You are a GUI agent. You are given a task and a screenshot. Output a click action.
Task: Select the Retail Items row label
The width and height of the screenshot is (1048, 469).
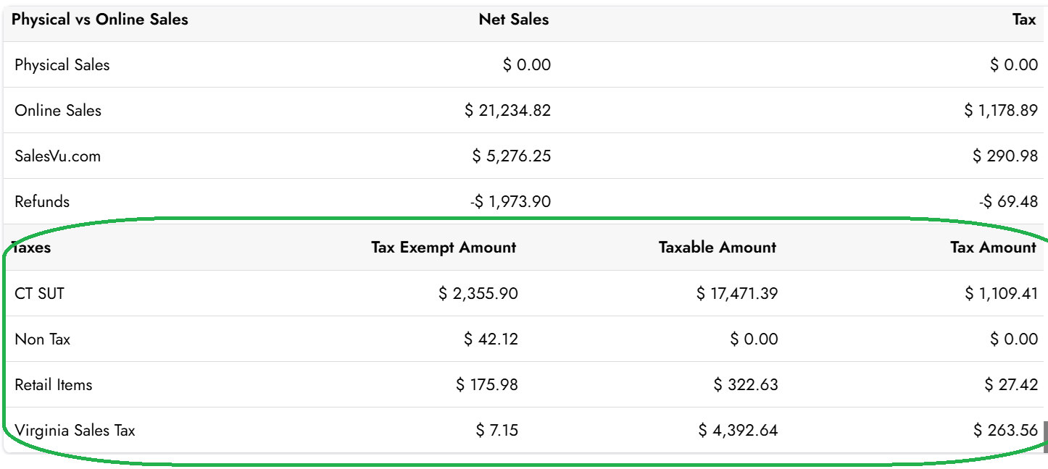[x=54, y=385]
